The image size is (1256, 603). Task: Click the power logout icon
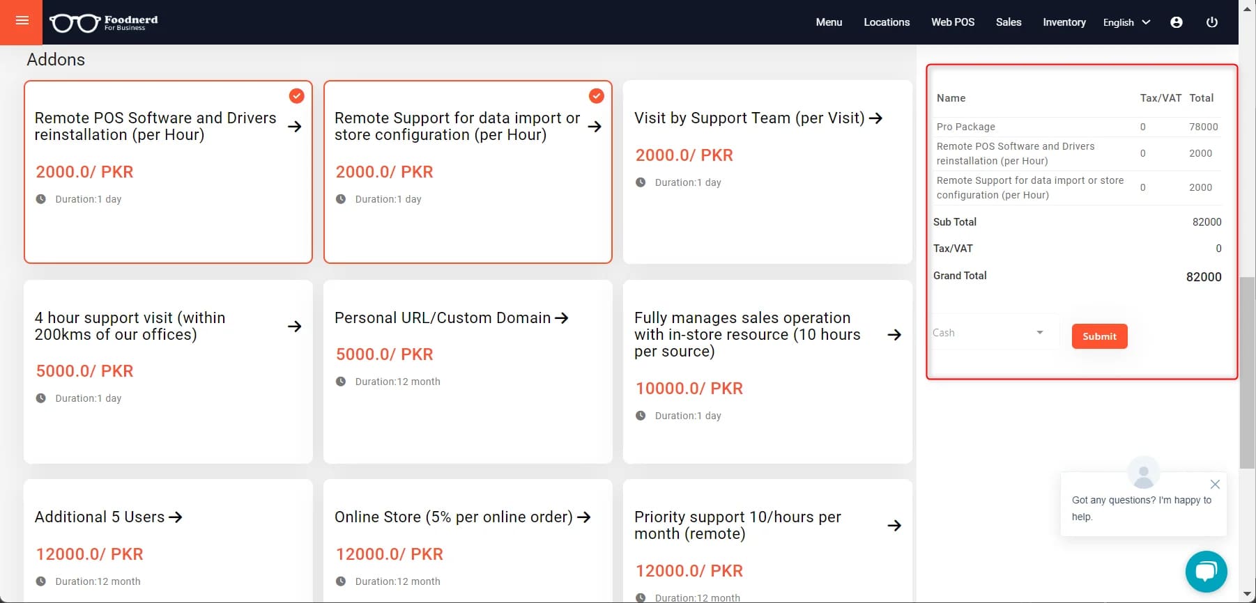pos(1212,22)
